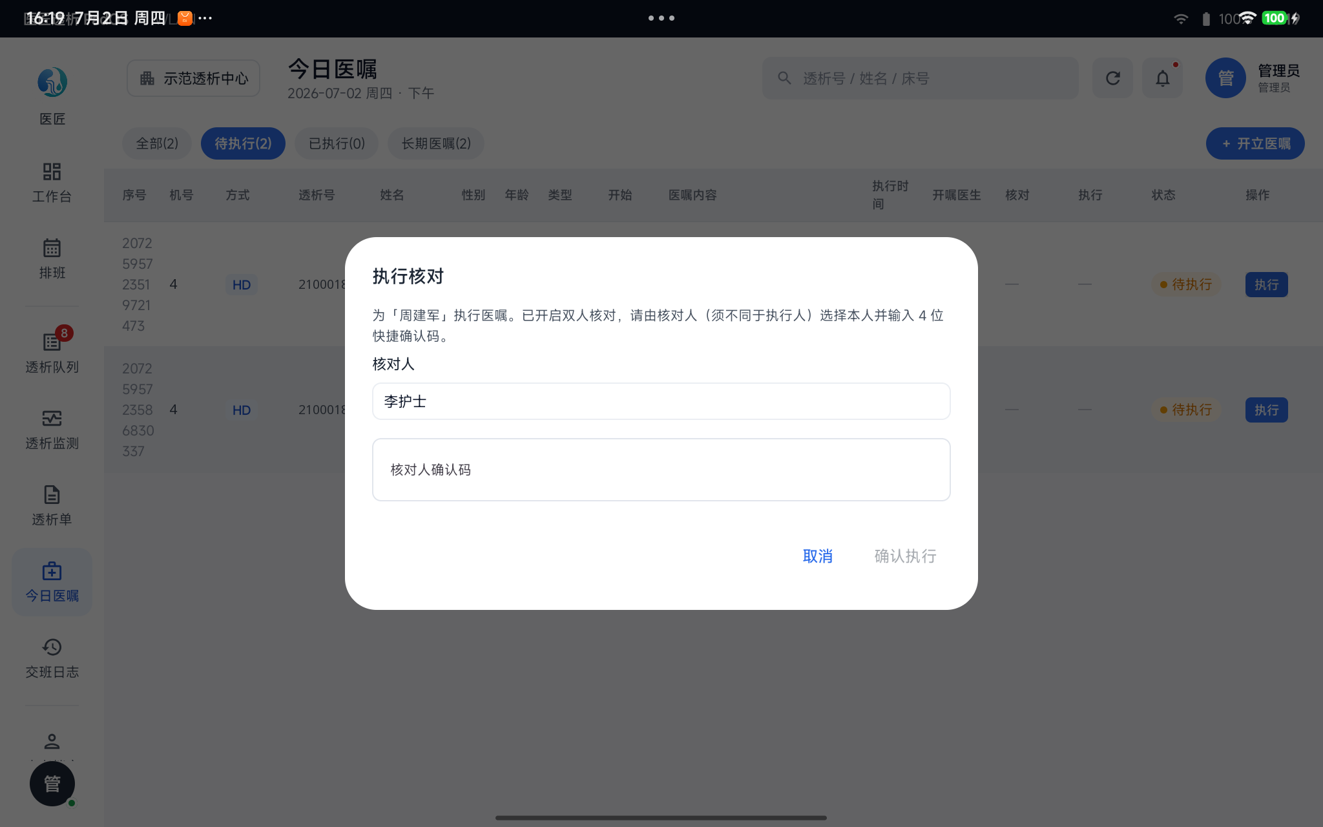Click HD badge in first row

coord(242,285)
